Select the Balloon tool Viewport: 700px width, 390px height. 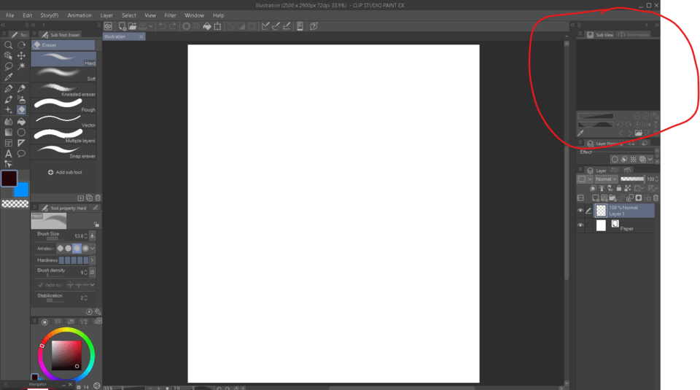[x=21, y=154]
